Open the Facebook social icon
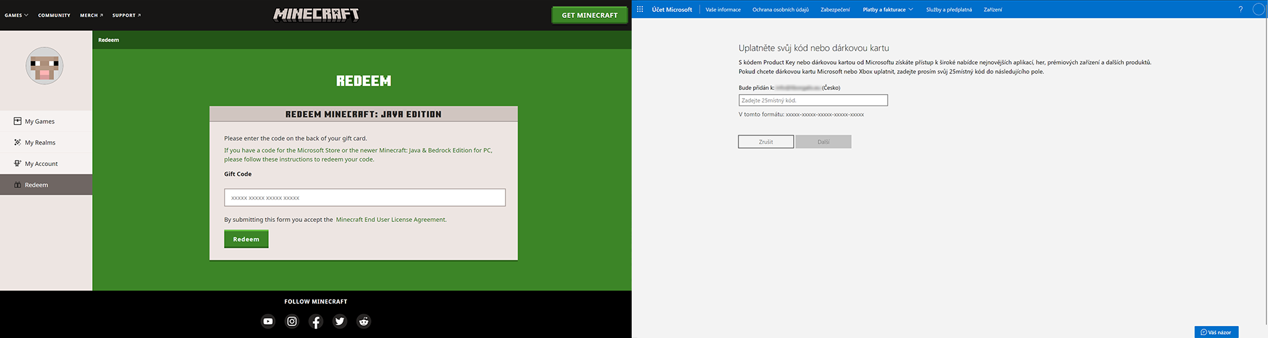This screenshot has width=1268, height=338. point(316,321)
